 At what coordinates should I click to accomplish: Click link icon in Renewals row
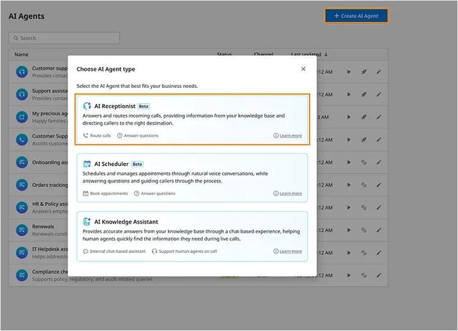click(x=364, y=230)
